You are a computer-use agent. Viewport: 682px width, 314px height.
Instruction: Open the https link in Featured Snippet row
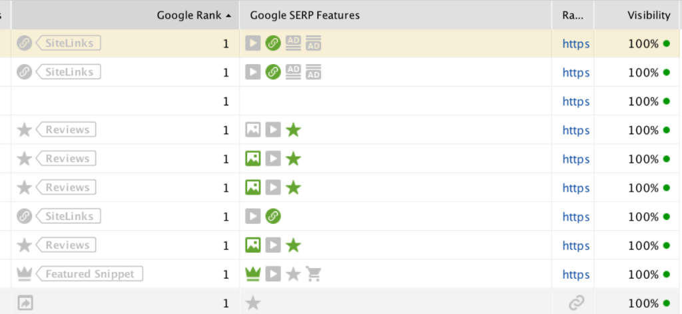(576, 275)
